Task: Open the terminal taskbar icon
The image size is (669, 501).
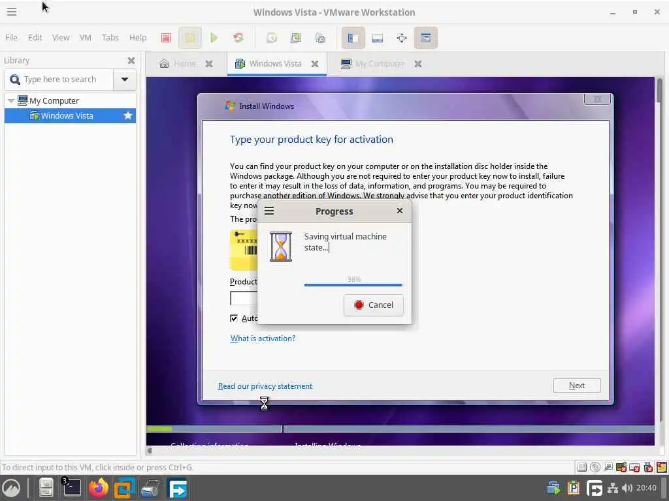Action: (72, 488)
